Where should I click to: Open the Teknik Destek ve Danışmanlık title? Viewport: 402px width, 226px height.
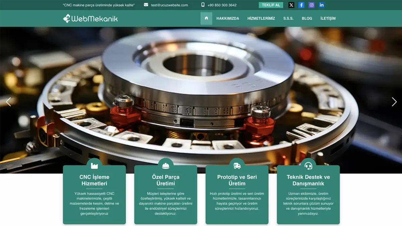tap(308, 180)
